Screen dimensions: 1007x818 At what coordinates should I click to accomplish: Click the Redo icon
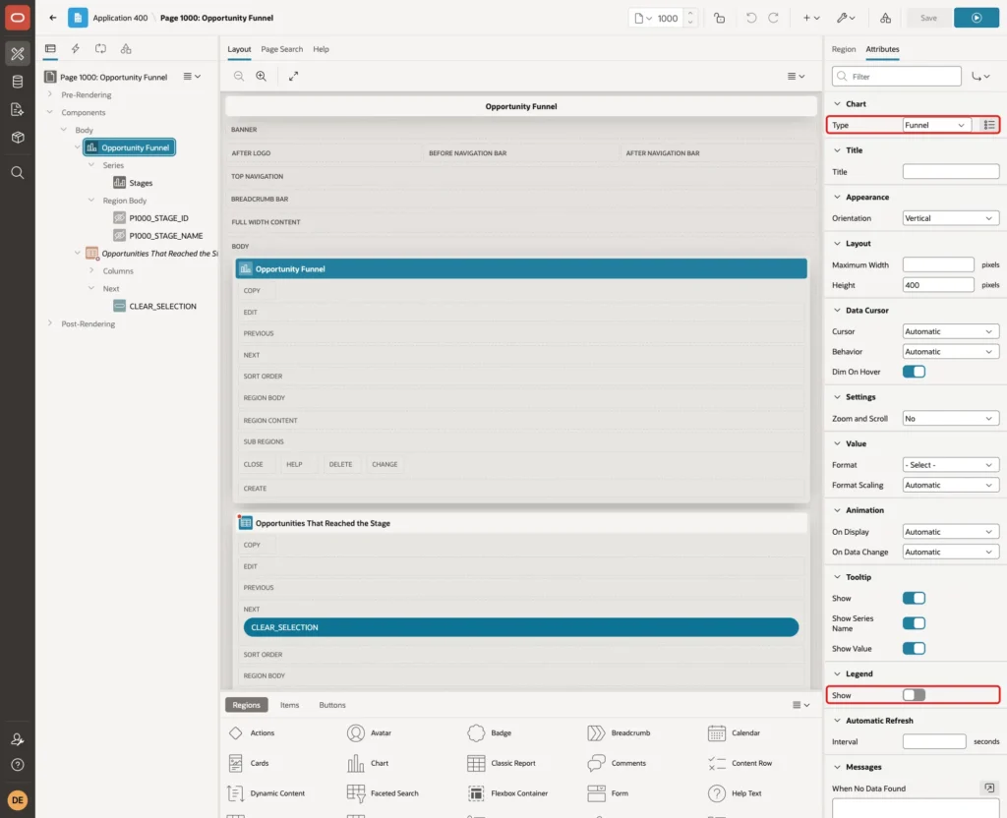[773, 18]
